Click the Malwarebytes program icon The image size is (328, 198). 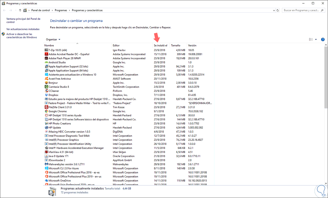[x=46, y=164]
